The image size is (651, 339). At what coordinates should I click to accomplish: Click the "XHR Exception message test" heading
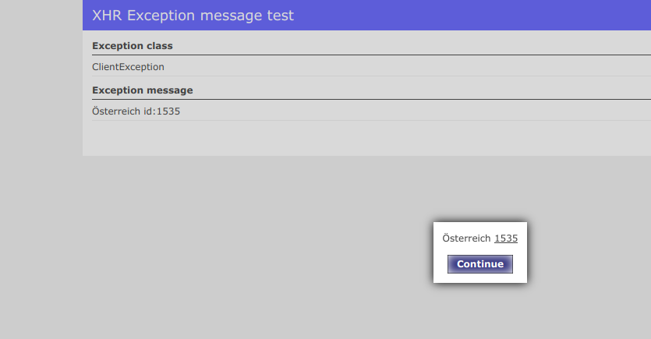coord(193,15)
